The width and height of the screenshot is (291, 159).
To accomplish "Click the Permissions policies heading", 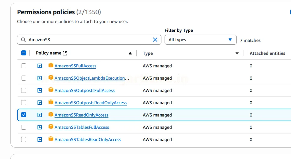I will pos(46,12).
